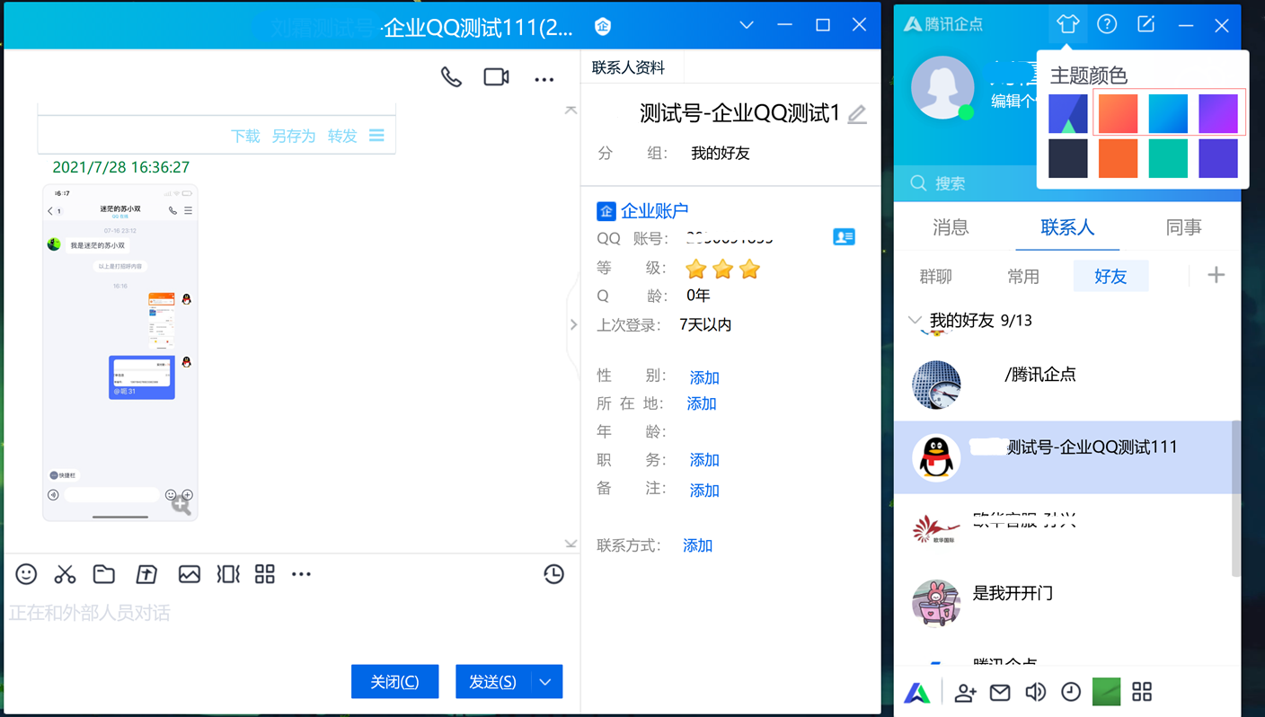Click the 关闭(C) button

coord(394,682)
